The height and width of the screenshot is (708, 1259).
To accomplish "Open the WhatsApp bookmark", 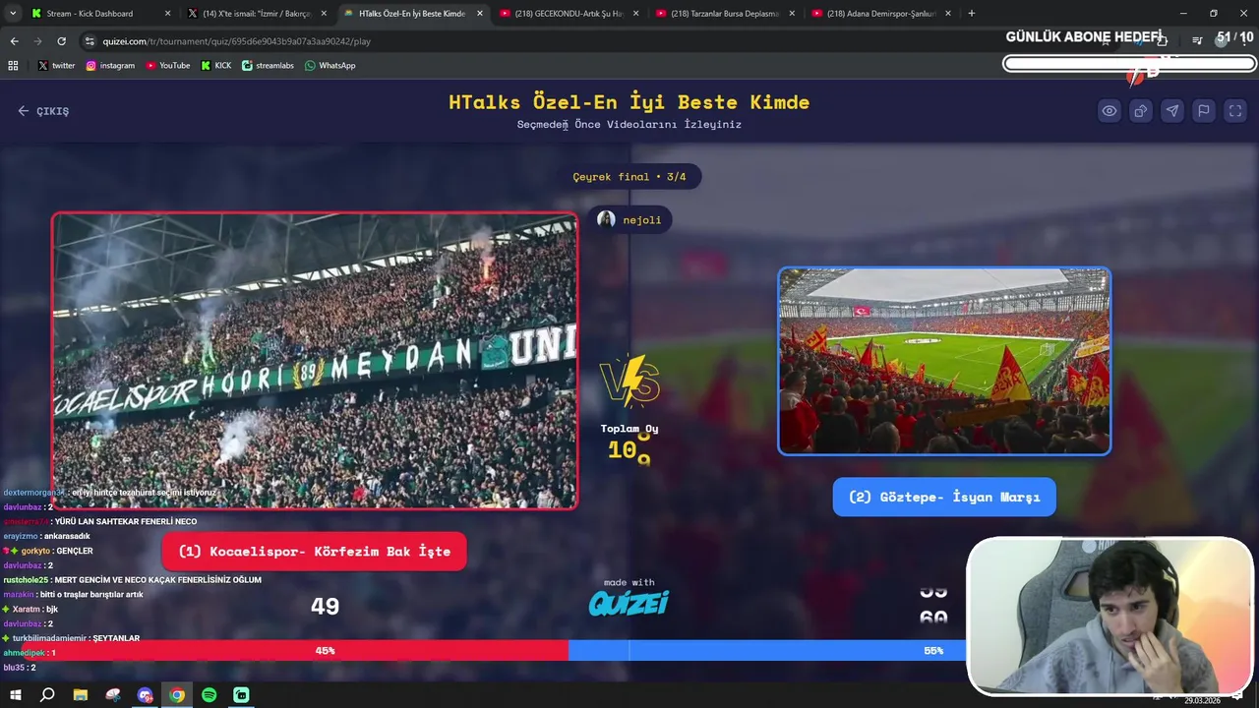I will 330,66.
